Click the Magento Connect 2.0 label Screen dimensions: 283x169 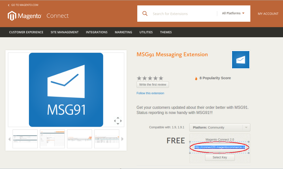220,140
